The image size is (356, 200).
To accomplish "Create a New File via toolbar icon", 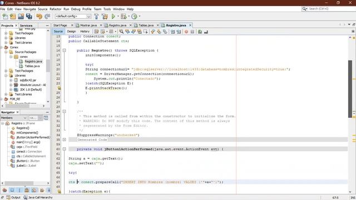I will [5, 16].
